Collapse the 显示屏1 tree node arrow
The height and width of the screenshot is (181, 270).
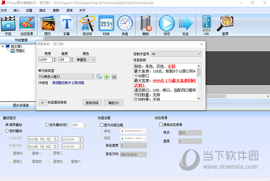pyautogui.click(x=2, y=47)
